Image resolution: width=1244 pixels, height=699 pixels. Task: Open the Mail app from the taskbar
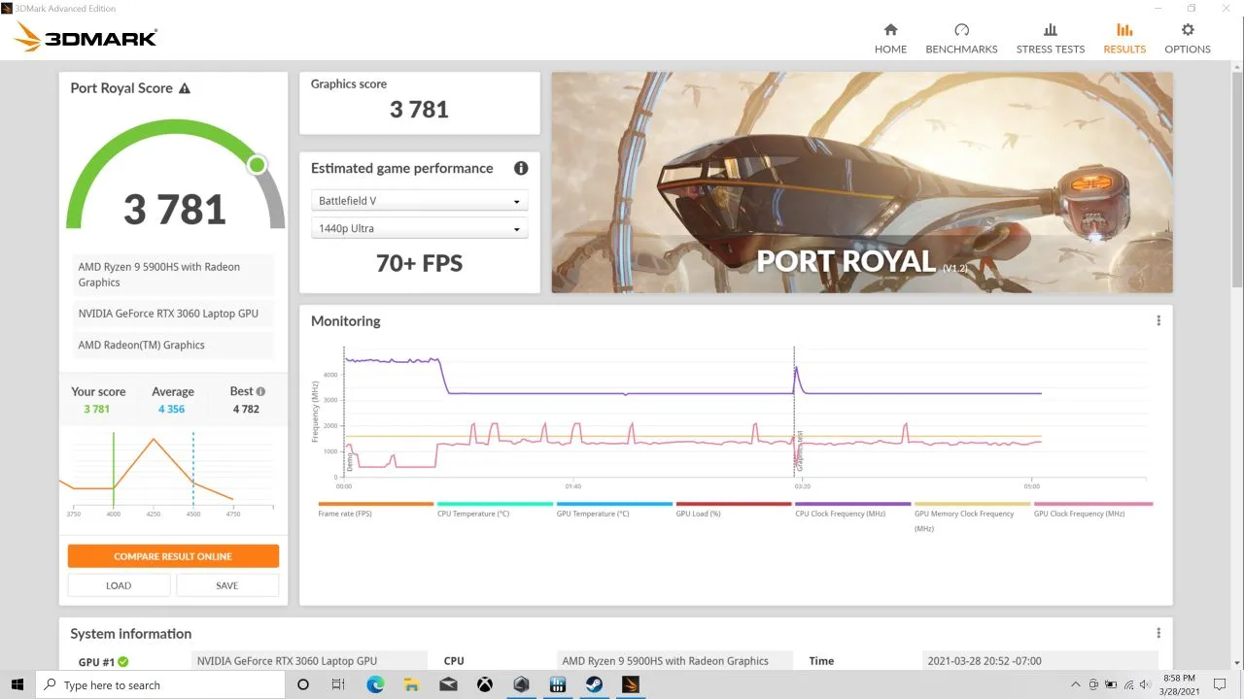pos(448,684)
